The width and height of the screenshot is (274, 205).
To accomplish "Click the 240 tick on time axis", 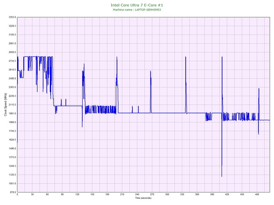I will [x=137, y=194].
